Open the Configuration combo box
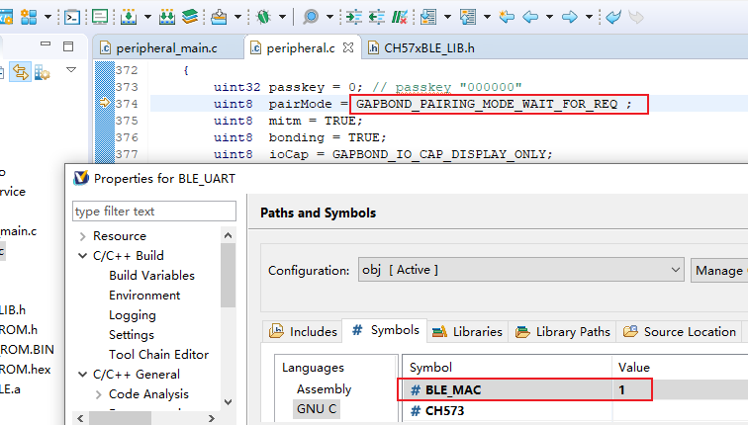The height and width of the screenshot is (425, 748). pos(519,270)
